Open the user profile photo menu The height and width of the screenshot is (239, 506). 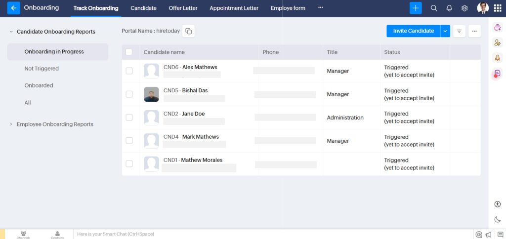point(483,8)
